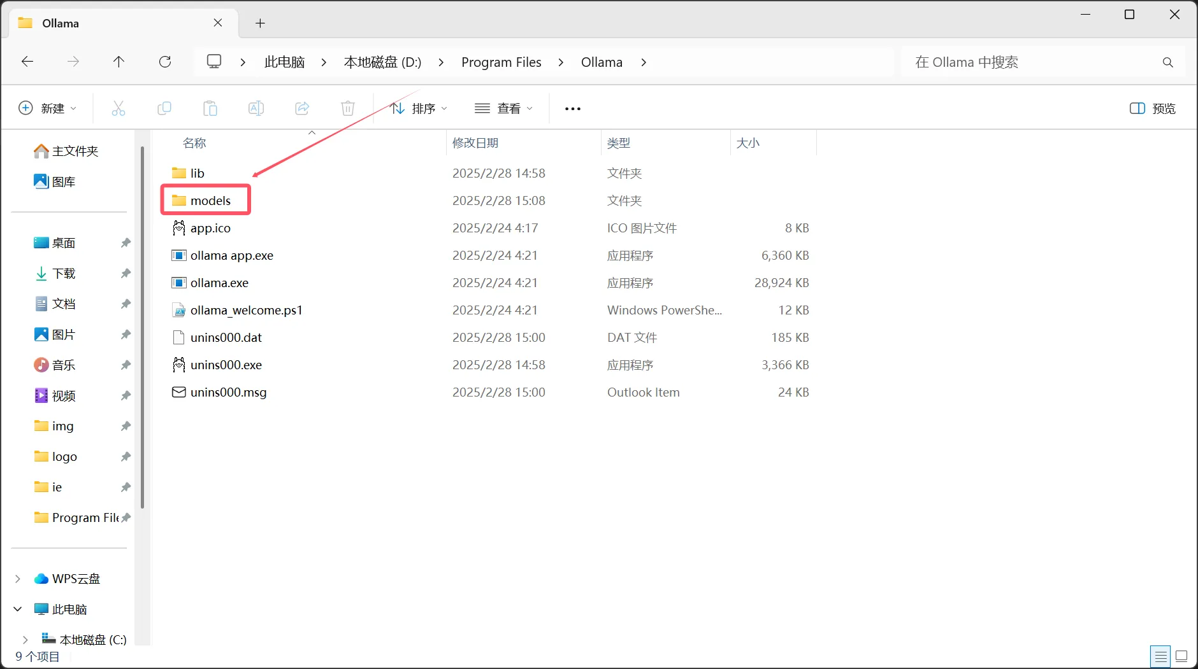The image size is (1198, 669).
Task: Go up one folder level arrow
Action: tap(119, 62)
